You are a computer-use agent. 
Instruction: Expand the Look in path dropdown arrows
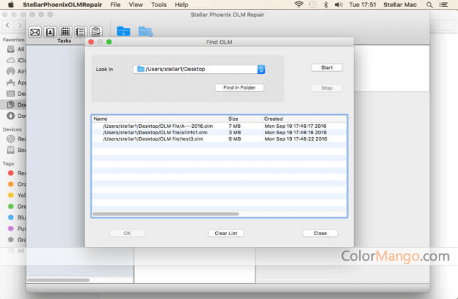(x=261, y=70)
